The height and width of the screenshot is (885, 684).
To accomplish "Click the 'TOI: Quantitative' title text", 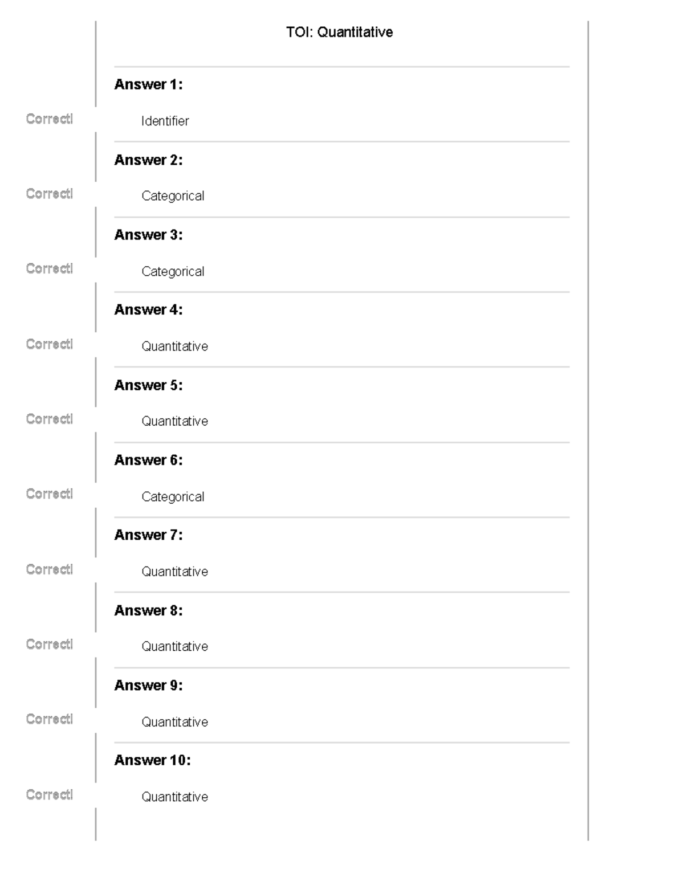I will click(339, 32).
